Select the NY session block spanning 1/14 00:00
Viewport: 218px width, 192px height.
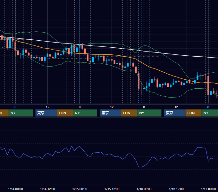point(21,113)
